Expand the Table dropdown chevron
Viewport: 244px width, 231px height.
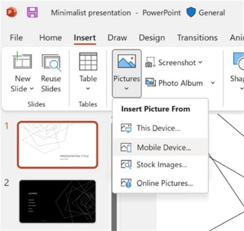[x=88, y=88]
